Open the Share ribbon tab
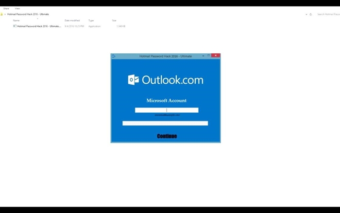This screenshot has height=213, width=340. 6,9
